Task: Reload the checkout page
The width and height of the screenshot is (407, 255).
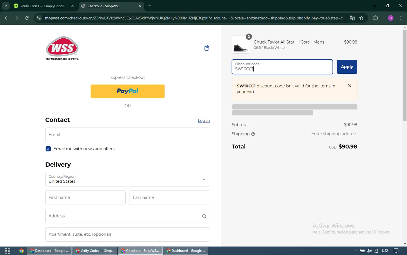Action: 27,18
